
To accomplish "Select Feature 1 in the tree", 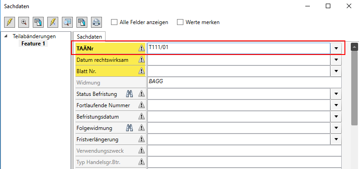I will tap(33, 44).
